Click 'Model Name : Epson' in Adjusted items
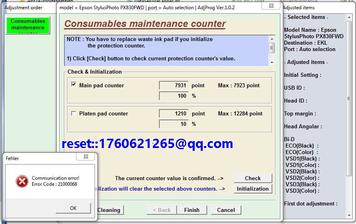The image size is (356, 224). (310, 30)
